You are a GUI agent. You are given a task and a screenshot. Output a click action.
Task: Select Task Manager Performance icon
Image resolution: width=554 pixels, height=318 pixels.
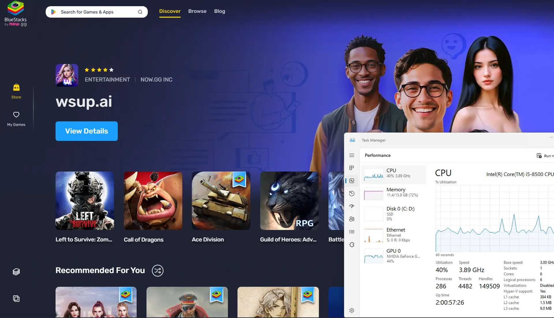(351, 181)
